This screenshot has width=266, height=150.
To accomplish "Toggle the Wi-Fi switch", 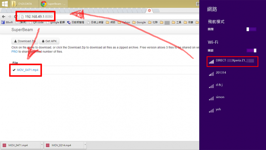I will tap(251, 50).
